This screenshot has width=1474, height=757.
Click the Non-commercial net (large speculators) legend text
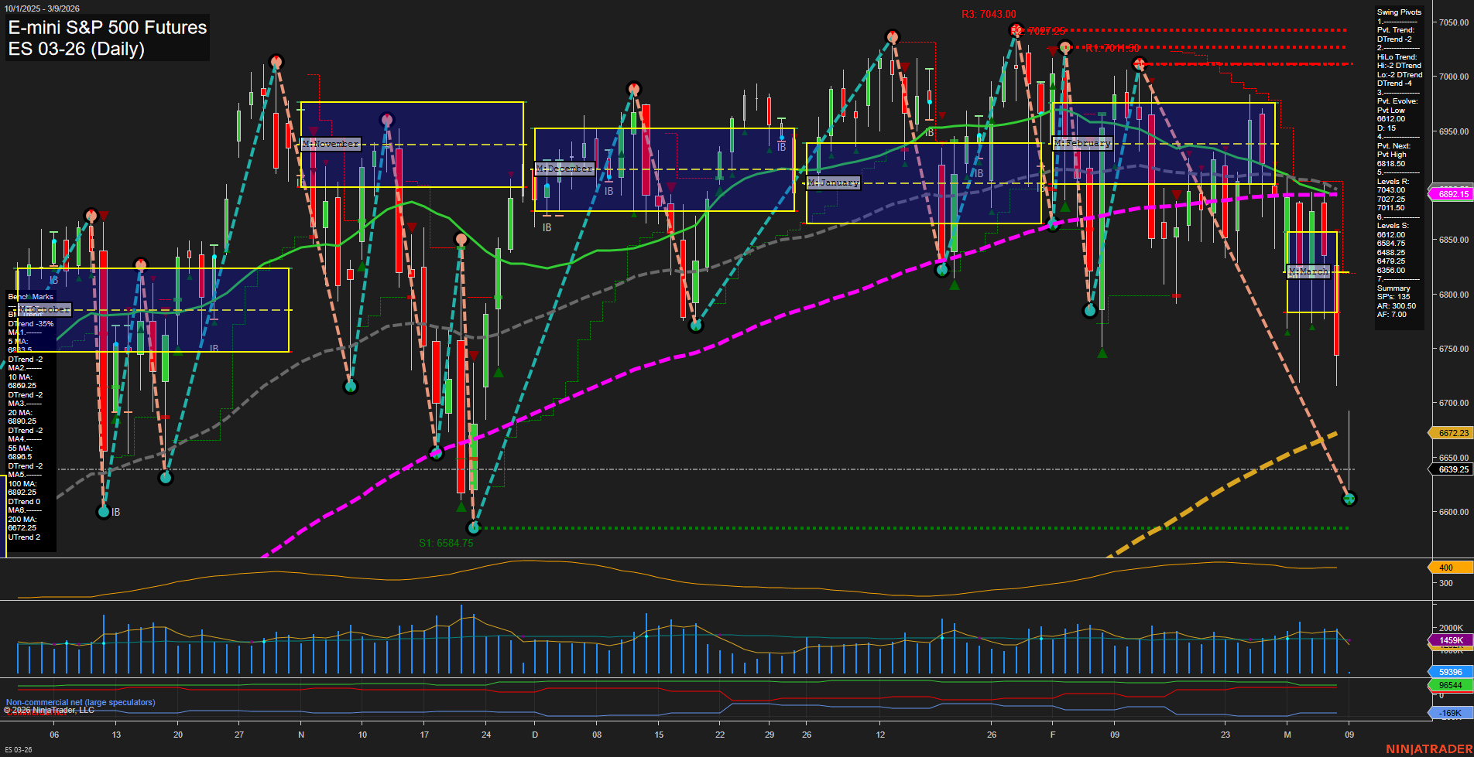pyautogui.click(x=80, y=702)
